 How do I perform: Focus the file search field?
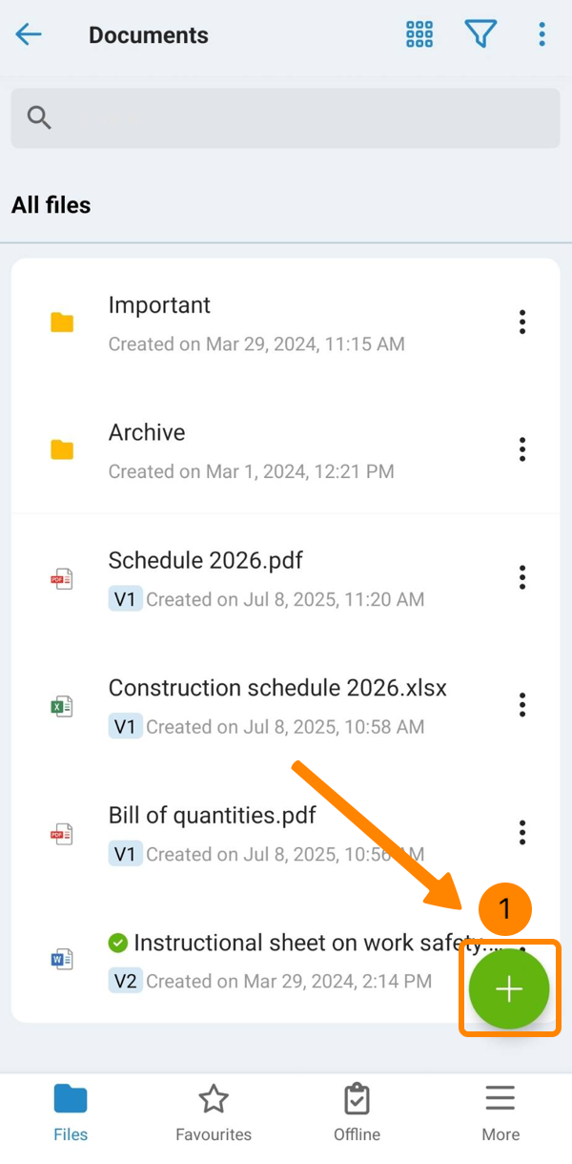point(286,117)
